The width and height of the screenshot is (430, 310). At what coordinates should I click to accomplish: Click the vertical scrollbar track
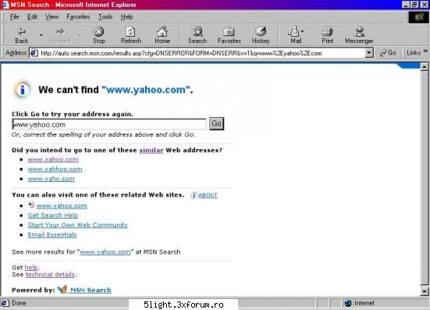coord(424,178)
